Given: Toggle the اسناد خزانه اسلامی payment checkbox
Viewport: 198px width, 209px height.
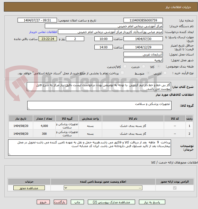Looking at the screenshot, I should [122, 73].
